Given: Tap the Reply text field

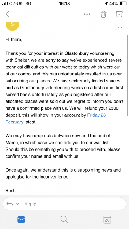Looking at the screenshot, I should click(74, 204).
